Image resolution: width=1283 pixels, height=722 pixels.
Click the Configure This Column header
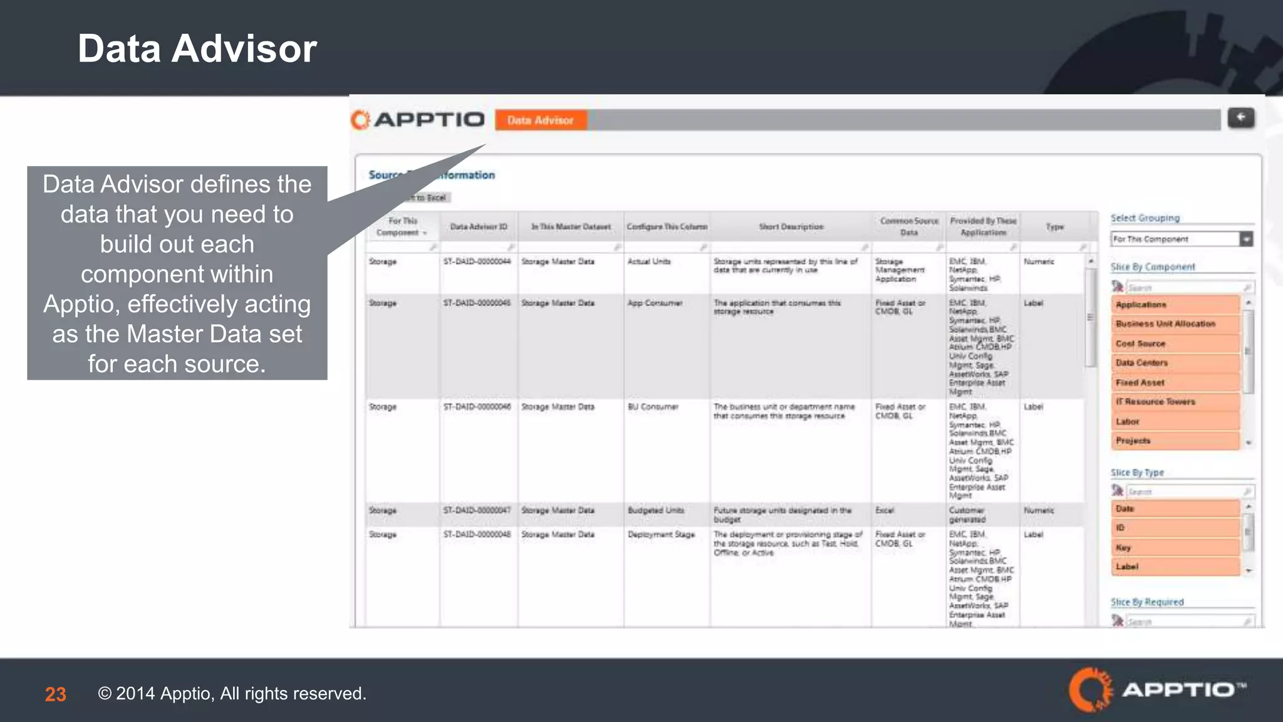point(667,226)
